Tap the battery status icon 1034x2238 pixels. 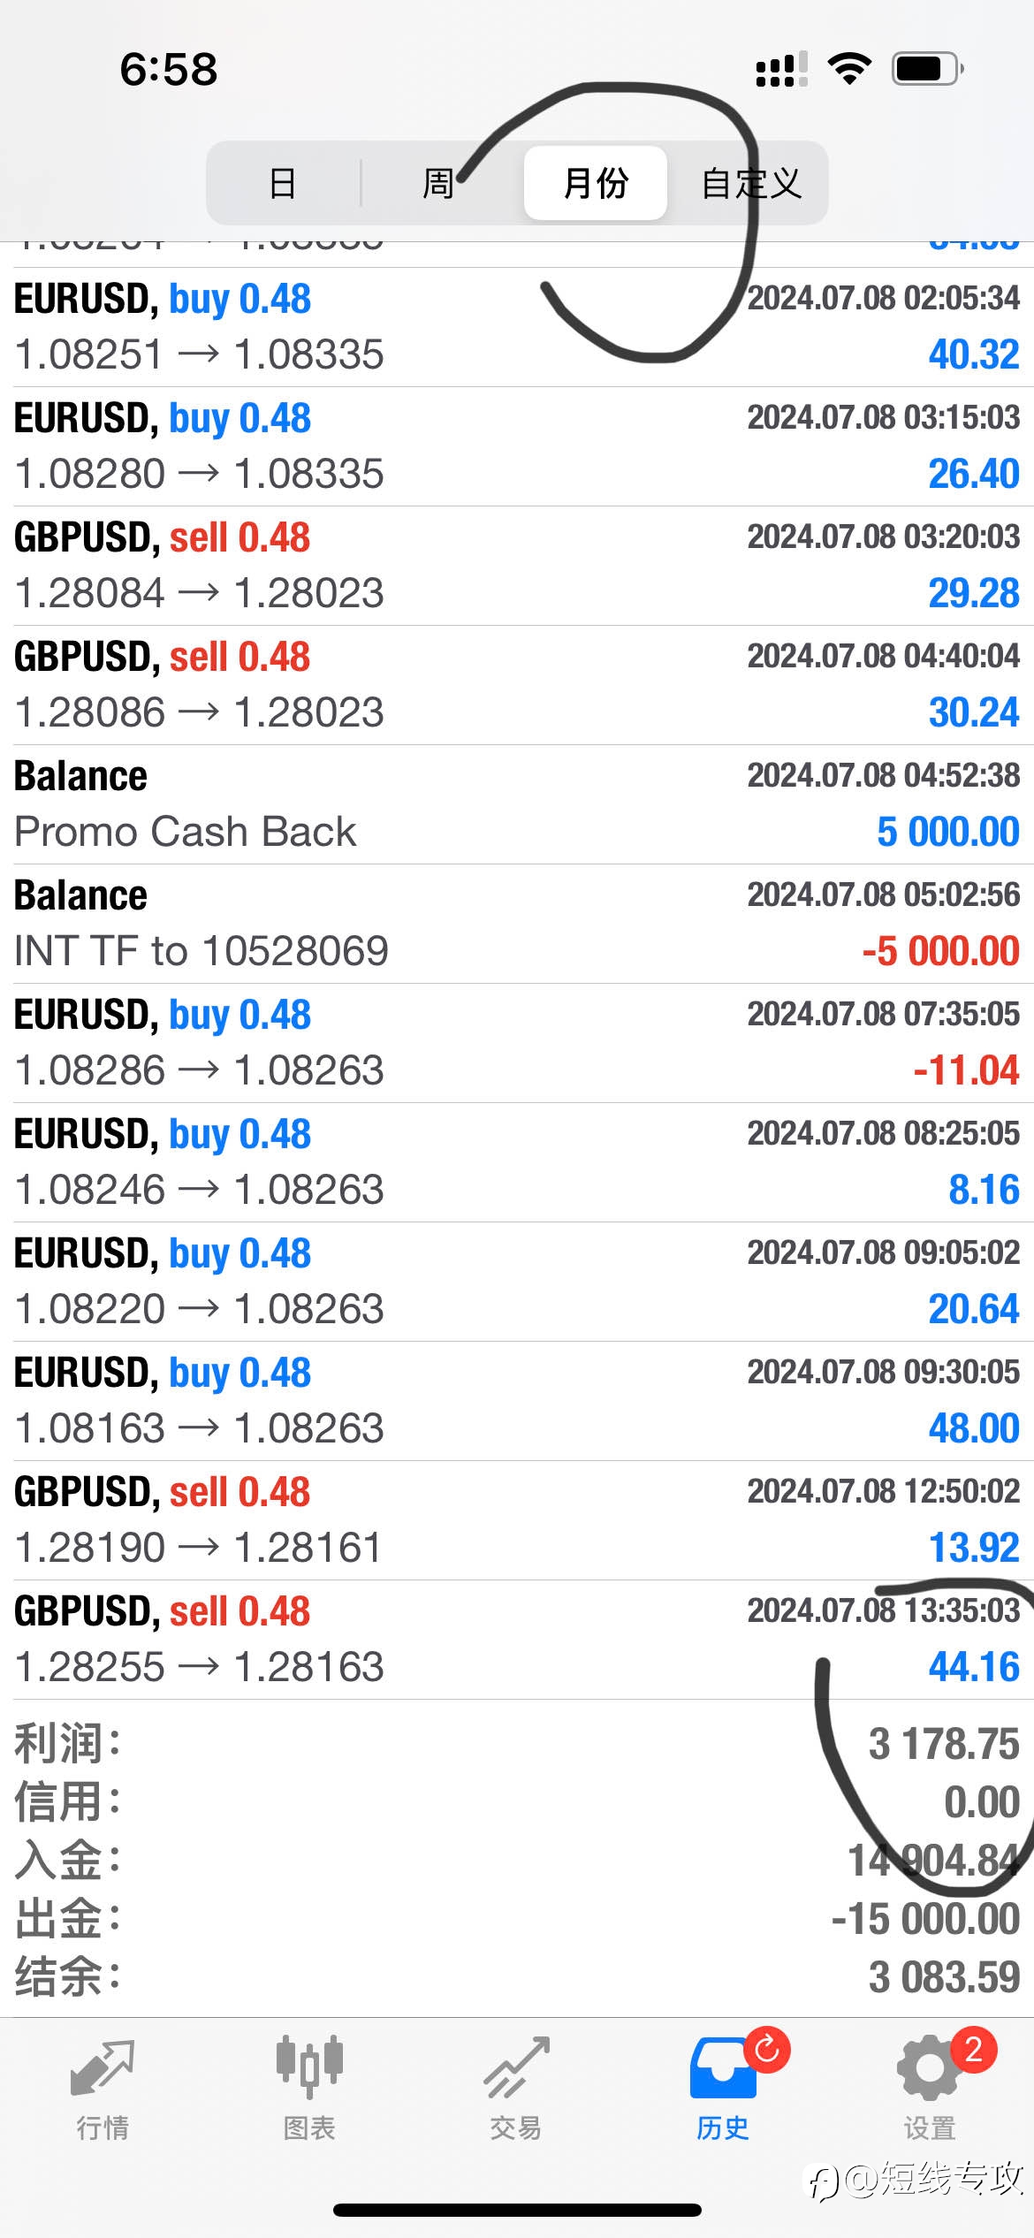click(927, 68)
